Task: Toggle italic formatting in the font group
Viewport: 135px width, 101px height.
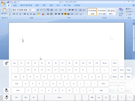Action: pyautogui.click(x=17, y=14)
